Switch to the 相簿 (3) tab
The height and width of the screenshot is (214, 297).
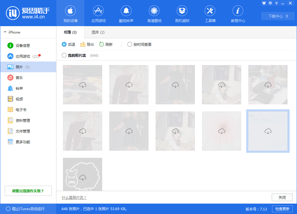click(x=70, y=32)
